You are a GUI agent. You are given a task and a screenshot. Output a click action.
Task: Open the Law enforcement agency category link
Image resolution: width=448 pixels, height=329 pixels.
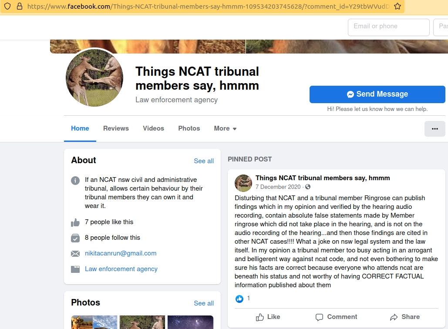point(121,269)
